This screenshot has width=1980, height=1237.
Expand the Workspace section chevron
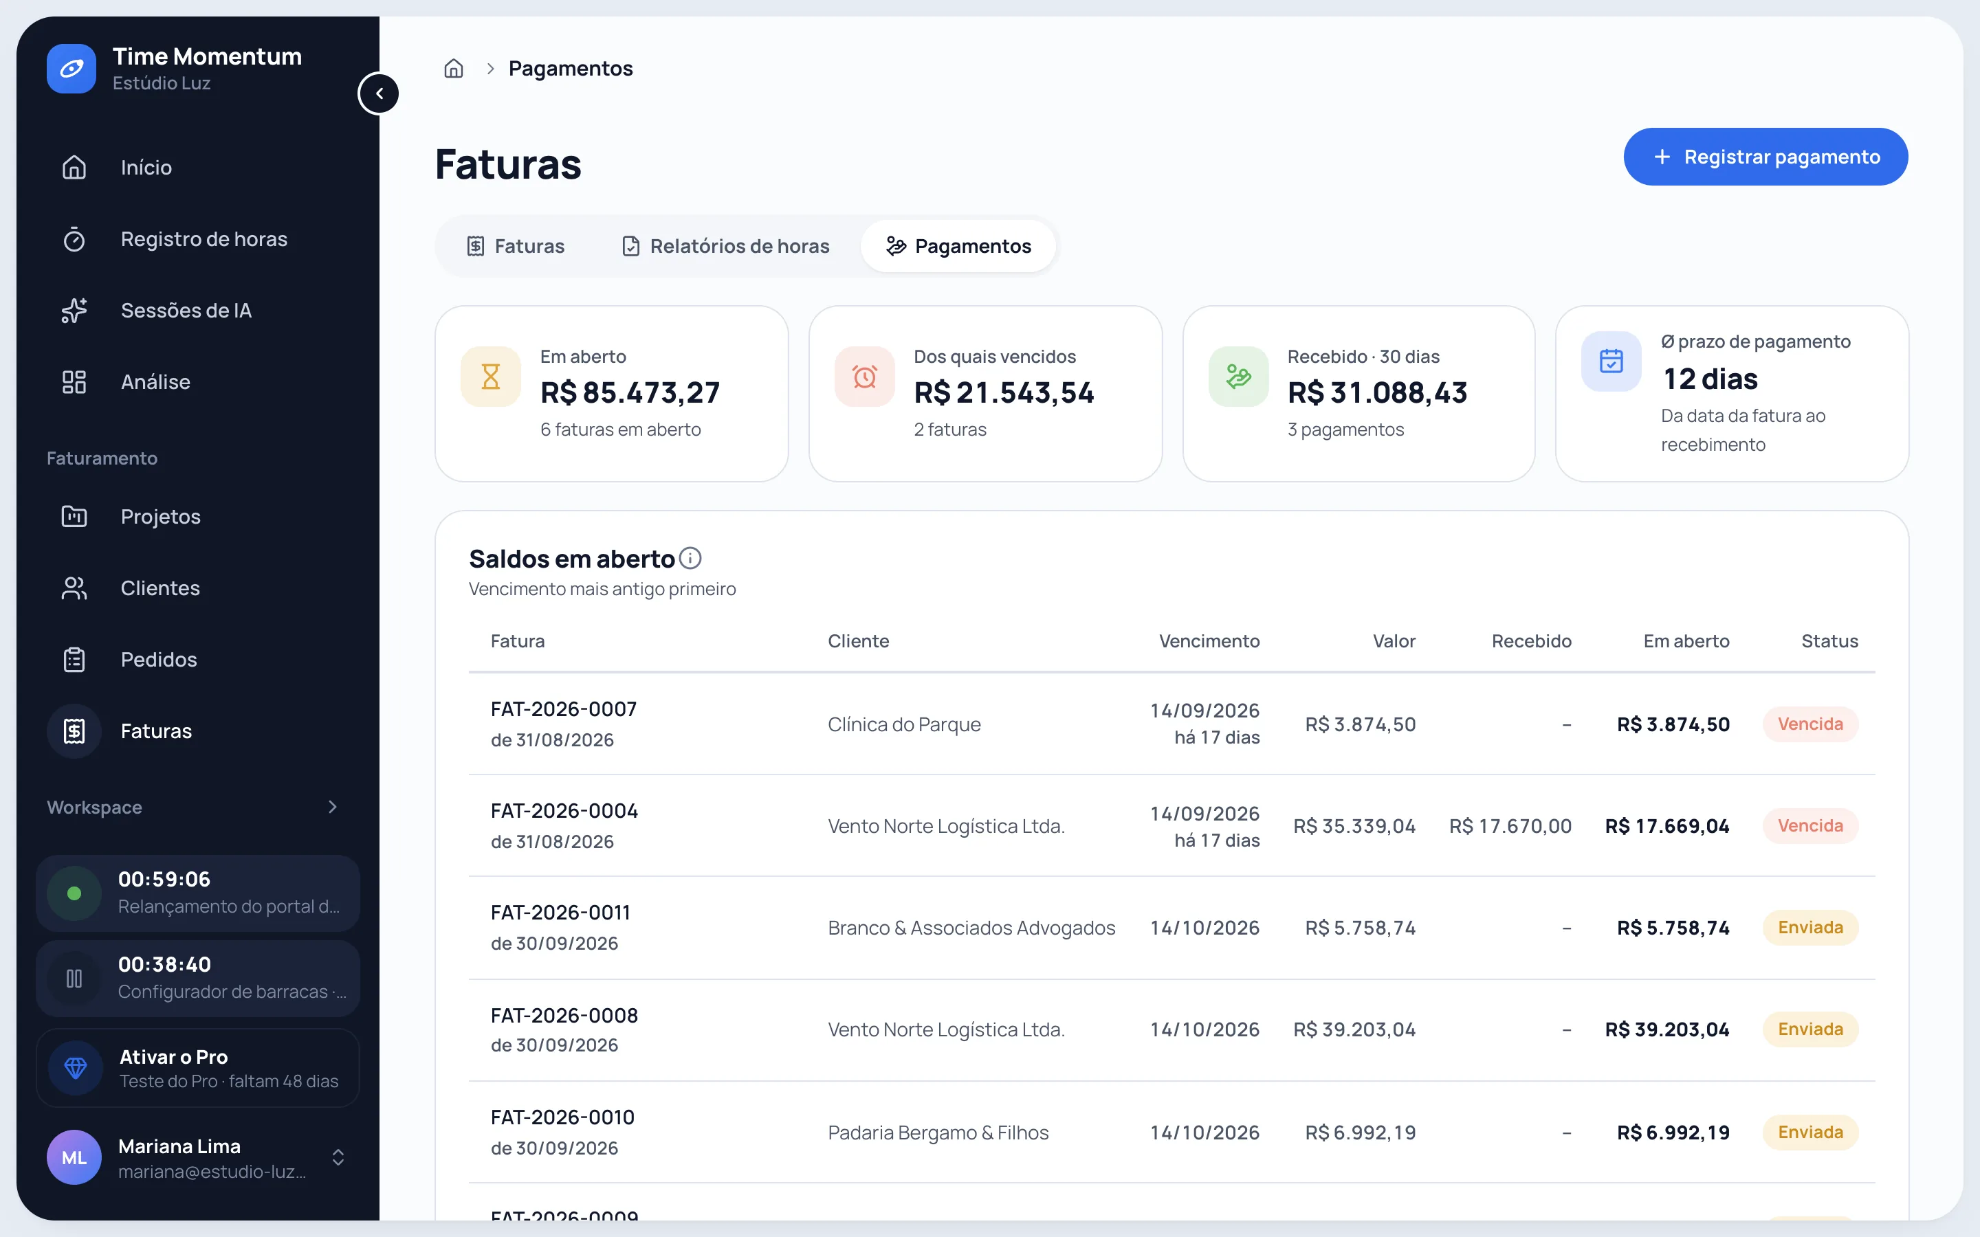click(332, 807)
